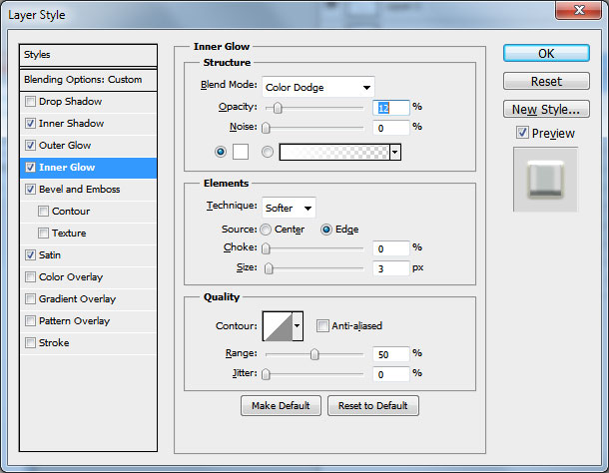
Task: Click the New Style... button
Action: coord(546,109)
